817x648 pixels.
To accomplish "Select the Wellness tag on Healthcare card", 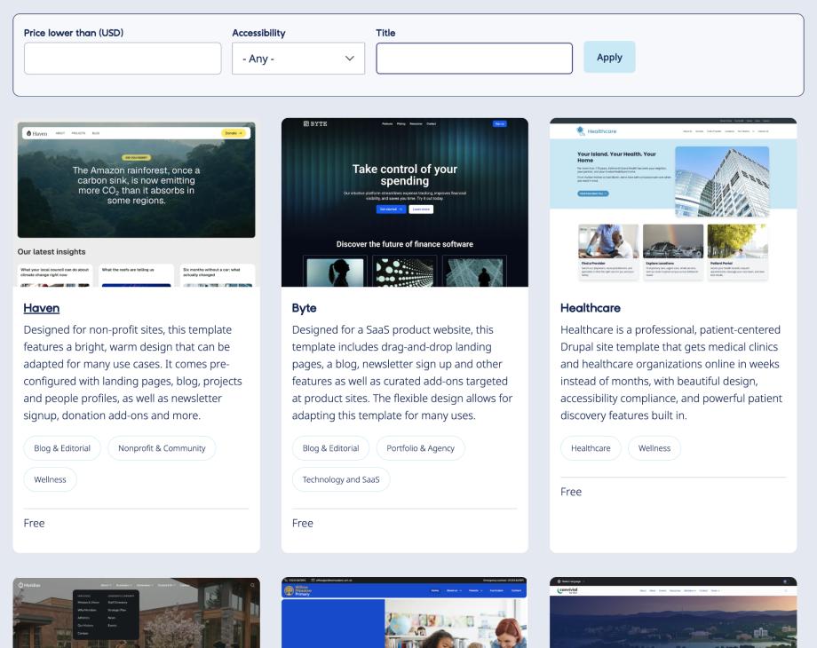I will [654, 448].
